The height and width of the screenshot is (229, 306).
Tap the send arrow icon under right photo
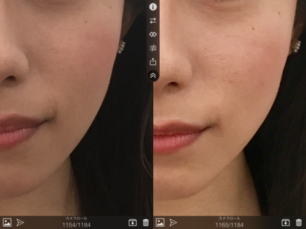(173, 222)
